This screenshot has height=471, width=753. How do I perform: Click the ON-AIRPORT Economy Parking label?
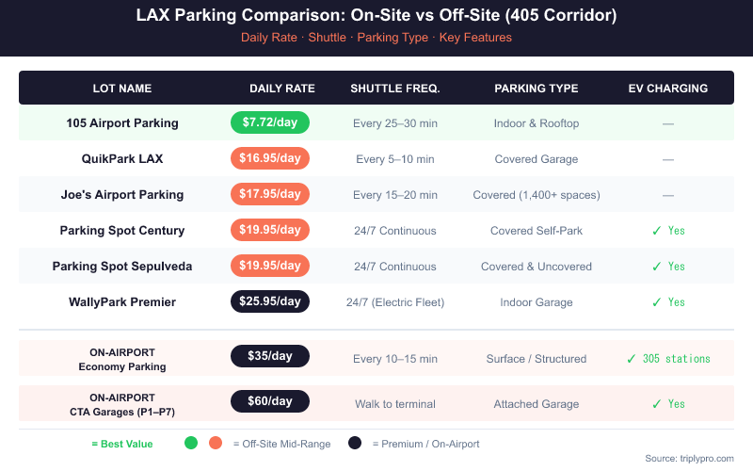(x=122, y=359)
